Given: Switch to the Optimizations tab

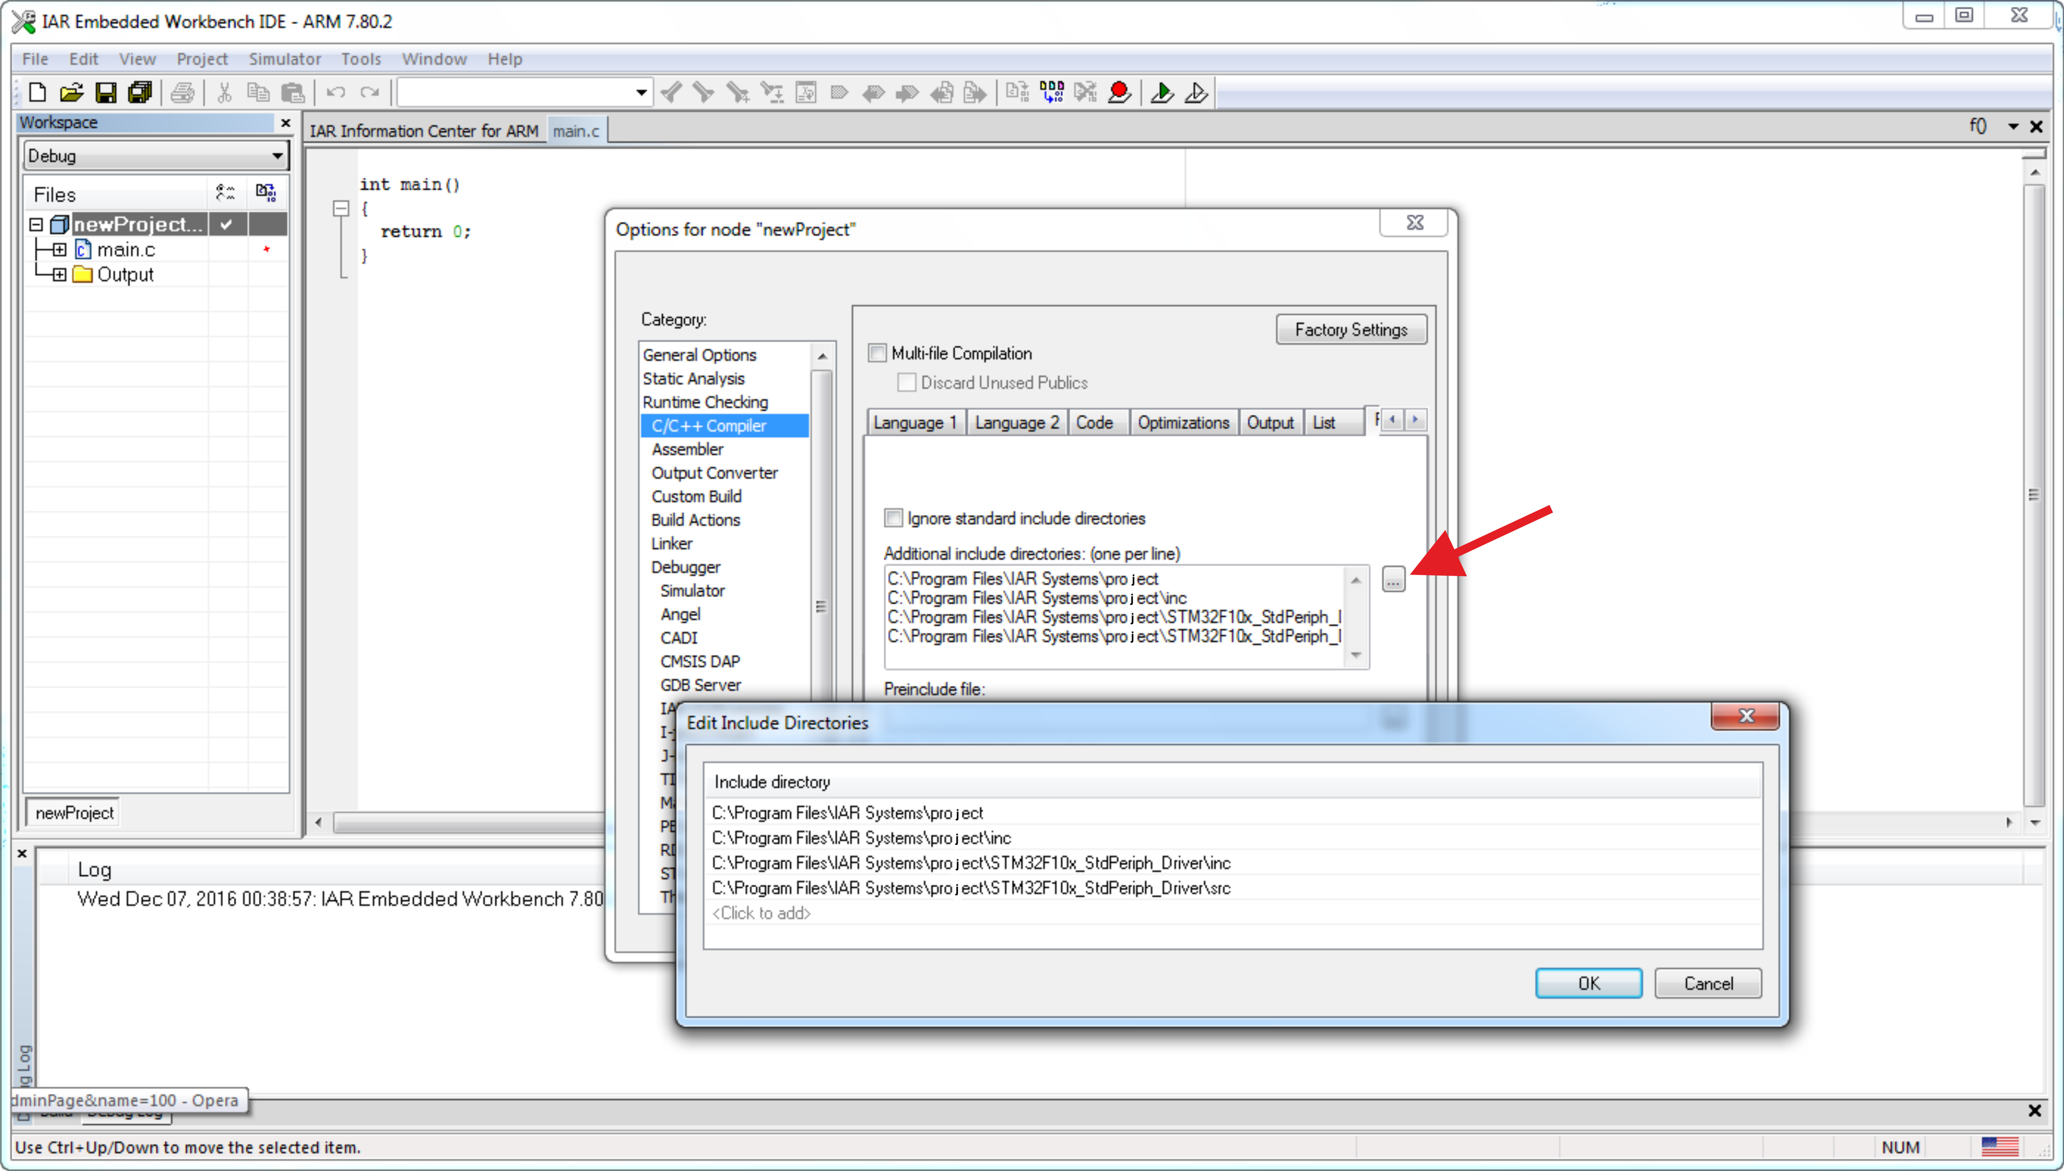Looking at the screenshot, I should [1182, 422].
